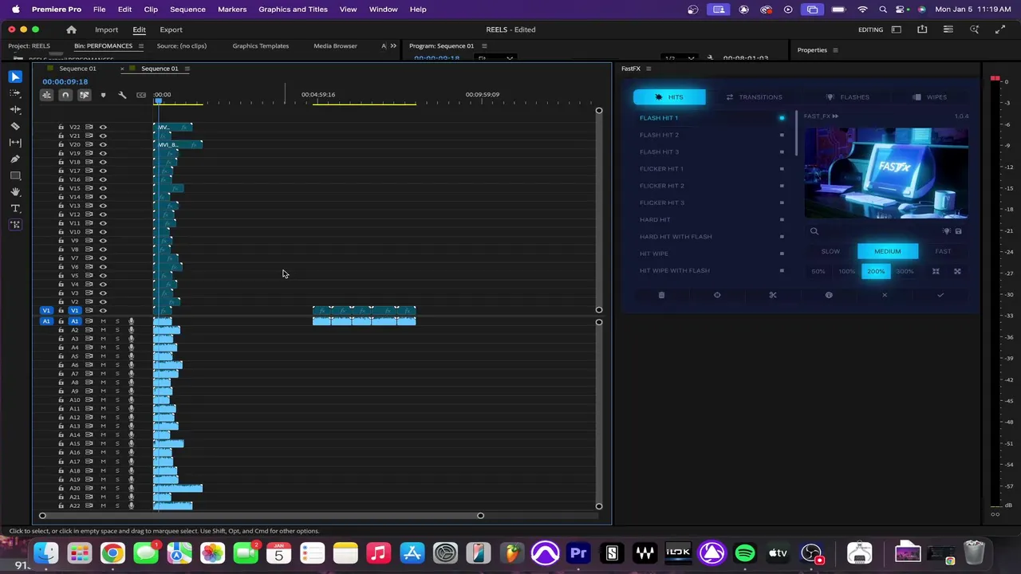Set FastFX scale to 300%
This screenshot has height=574, width=1021.
click(905, 272)
